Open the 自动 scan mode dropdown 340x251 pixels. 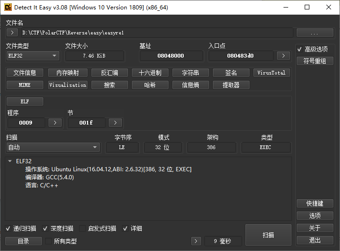click(53, 147)
